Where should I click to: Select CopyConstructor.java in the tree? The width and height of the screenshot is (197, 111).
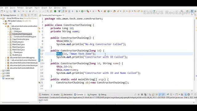[x=21, y=39]
